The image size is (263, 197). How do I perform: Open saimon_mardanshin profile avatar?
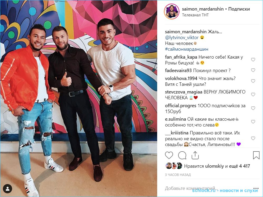(x=172, y=12)
